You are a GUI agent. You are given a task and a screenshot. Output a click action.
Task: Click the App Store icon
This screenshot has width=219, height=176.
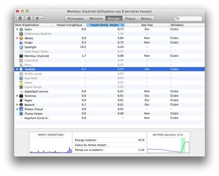coord(21,78)
